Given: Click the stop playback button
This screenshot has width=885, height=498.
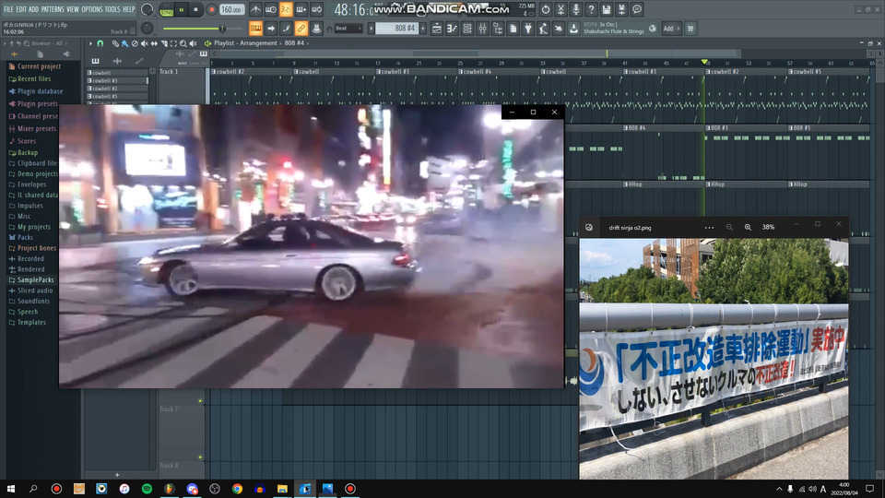Looking at the screenshot, I should click(195, 9).
